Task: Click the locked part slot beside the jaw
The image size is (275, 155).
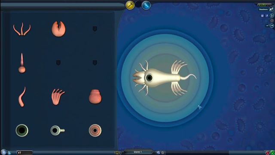Action: 95,29
